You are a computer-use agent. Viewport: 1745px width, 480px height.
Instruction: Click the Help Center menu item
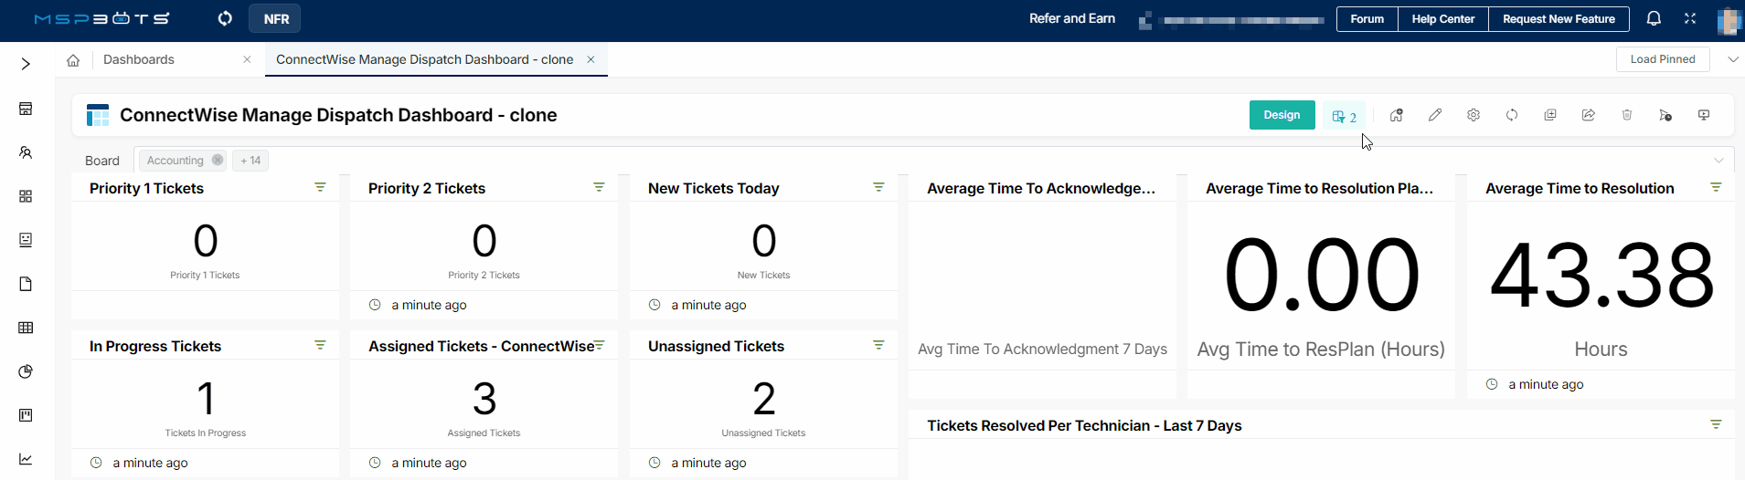pos(1442,19)
